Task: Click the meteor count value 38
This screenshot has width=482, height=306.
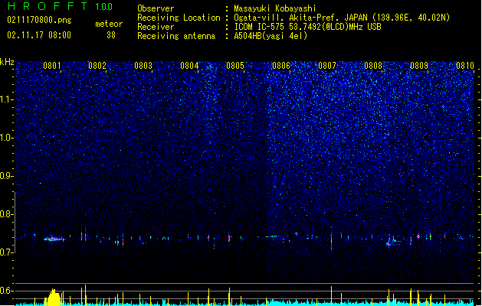Action: click(x=111, y=35)
